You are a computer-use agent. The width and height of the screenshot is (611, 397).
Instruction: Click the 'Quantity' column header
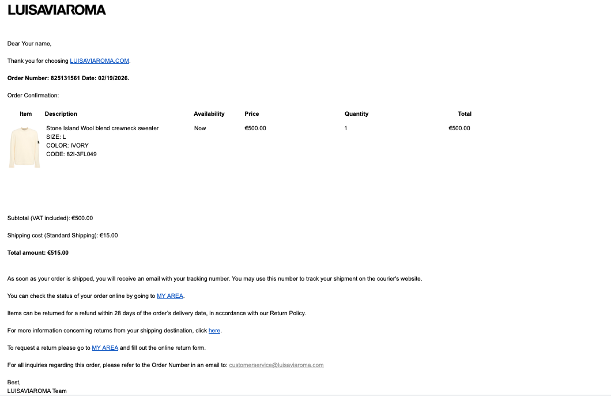coord(356,114)
